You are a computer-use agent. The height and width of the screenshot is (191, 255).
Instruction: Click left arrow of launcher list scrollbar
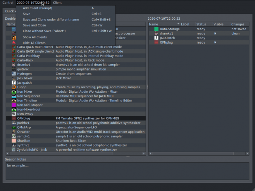click(x=7, y=153)
